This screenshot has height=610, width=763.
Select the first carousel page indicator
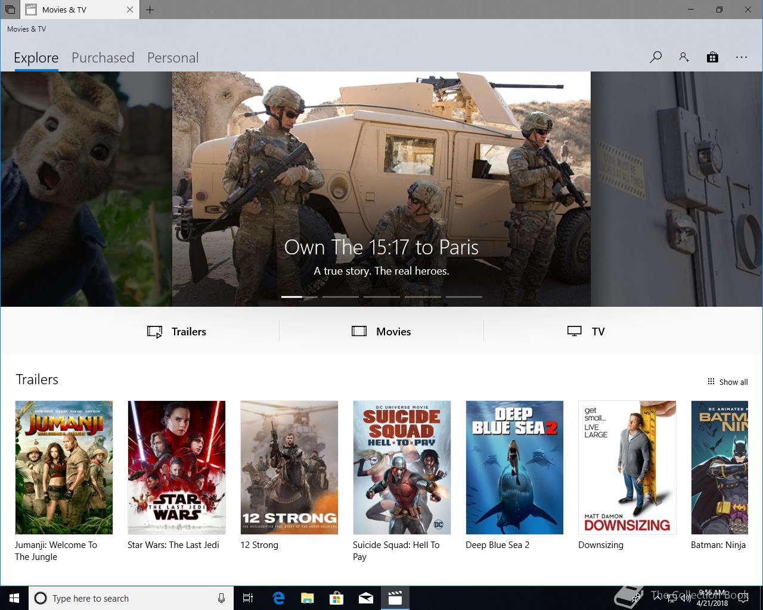[299, 297]
